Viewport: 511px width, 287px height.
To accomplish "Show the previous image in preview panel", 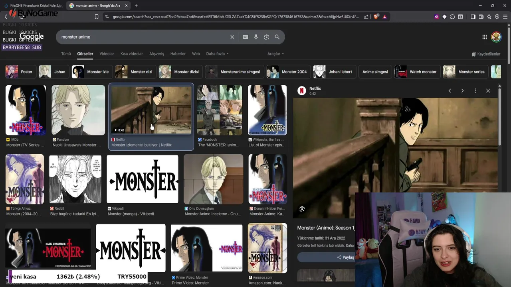I will coord(450,91).
